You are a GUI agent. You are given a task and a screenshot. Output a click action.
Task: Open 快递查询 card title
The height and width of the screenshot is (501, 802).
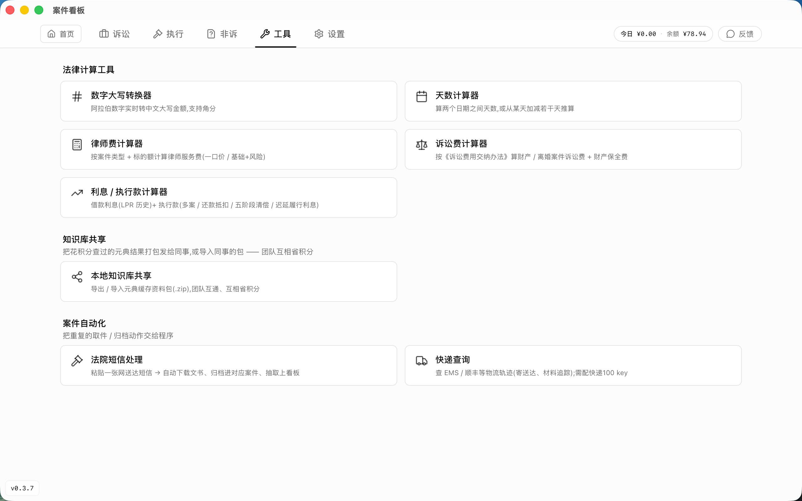click(x=453, y=359)
